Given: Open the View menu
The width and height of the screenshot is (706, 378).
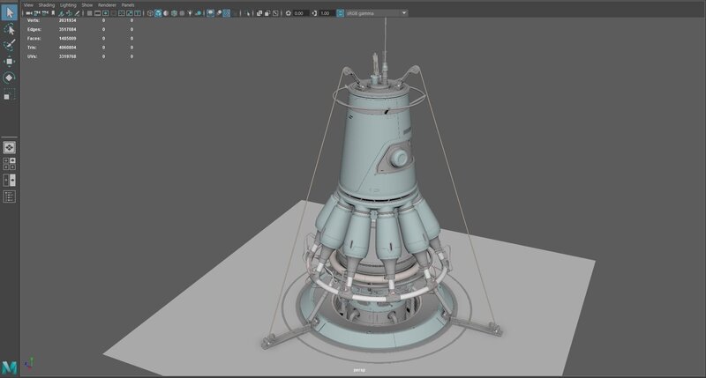Looking at the screenshot, I should click(x=28, y=4).
